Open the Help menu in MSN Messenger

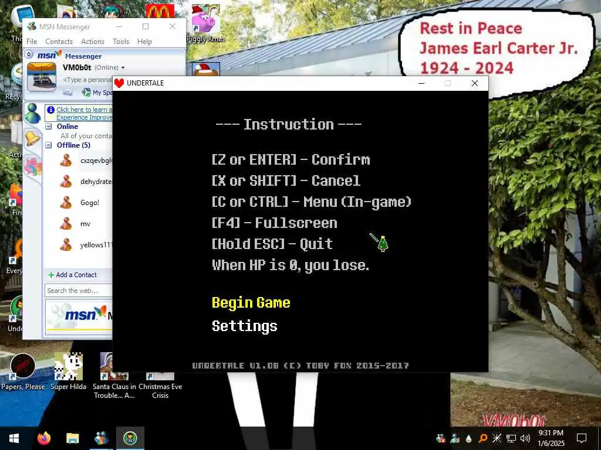click(144, 42)
